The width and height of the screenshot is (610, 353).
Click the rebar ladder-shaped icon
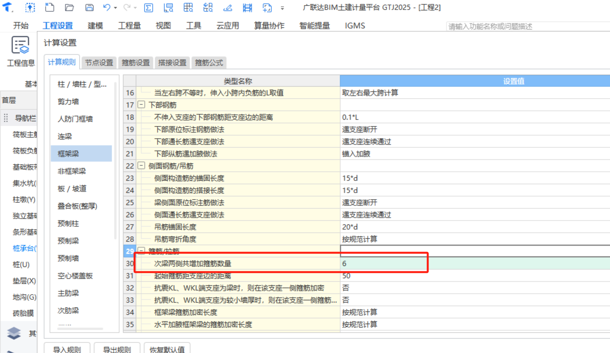pyautogui.click(x=247, y=7)
